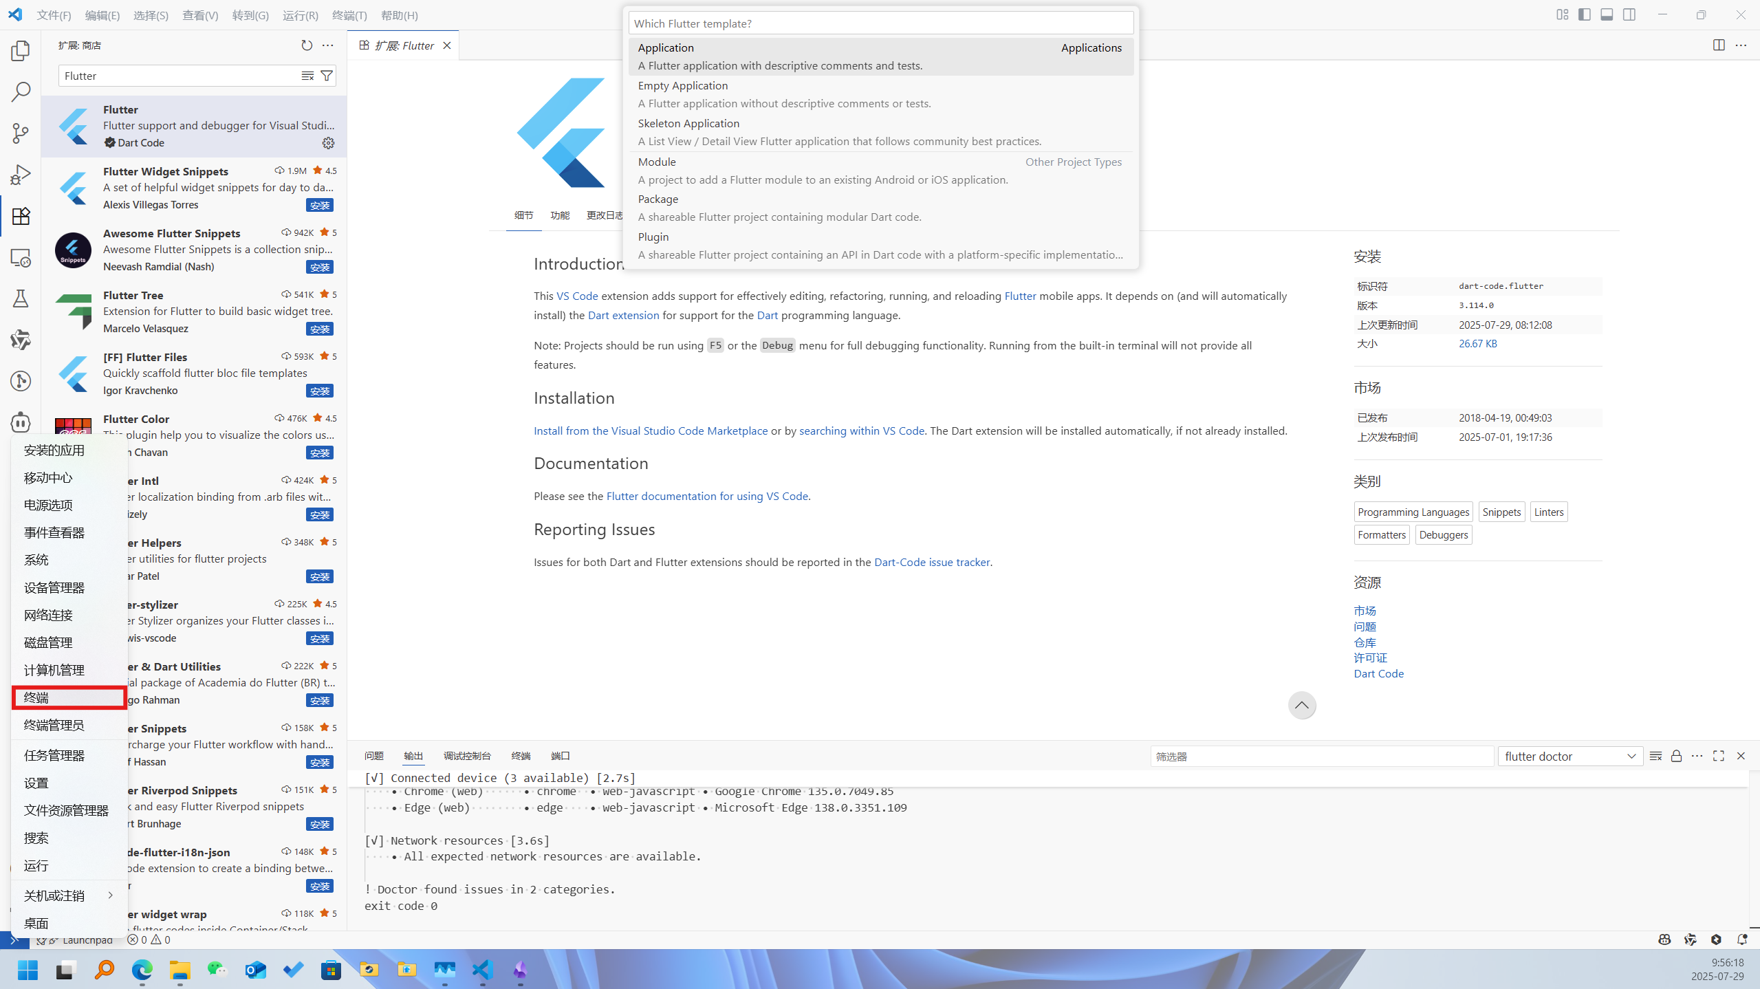Open Run and Debug in the activity bar
Image resolution: width=1760 pixels, height=989 pixels.
pos(21,175)
